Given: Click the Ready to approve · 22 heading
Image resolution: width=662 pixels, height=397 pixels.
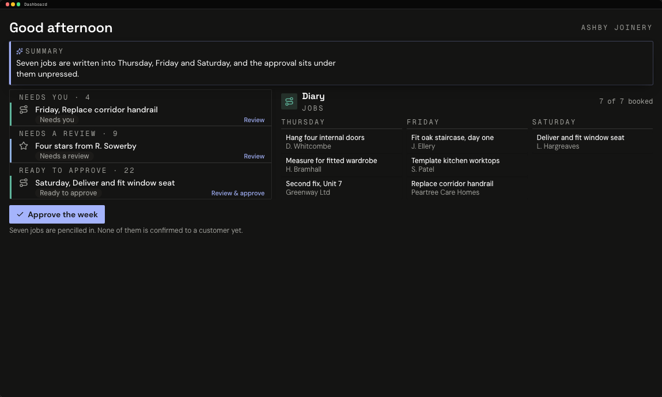Looking at the screenshot, I should coord(77,170).
